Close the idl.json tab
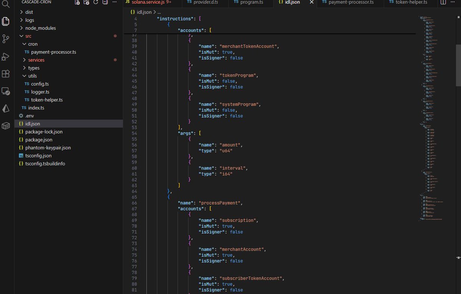The height and width of the screenshot is (294, 461). pos(312,2)
